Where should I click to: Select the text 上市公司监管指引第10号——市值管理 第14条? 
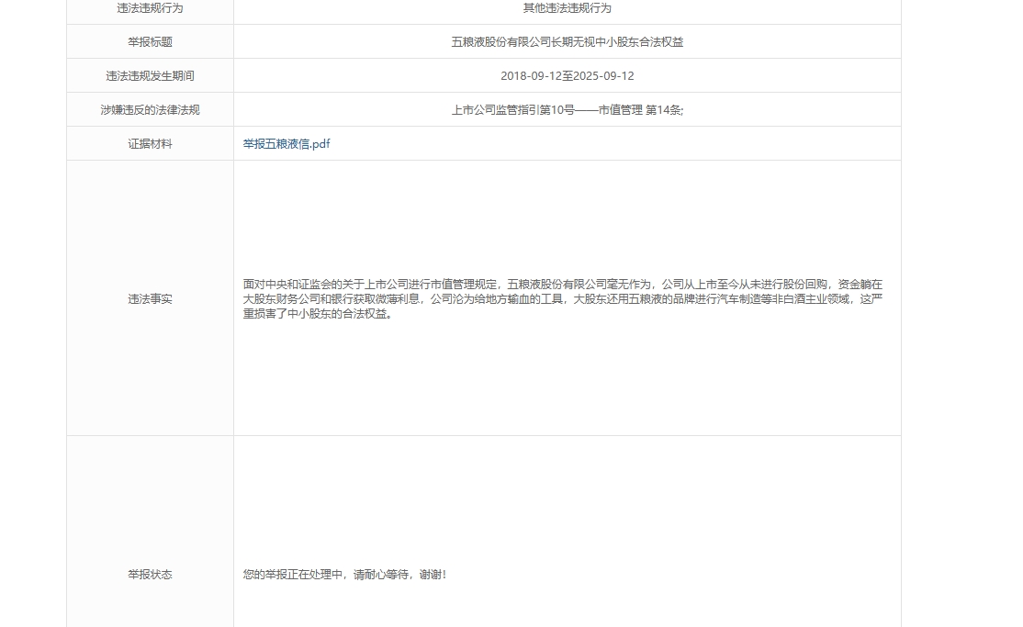567,109
